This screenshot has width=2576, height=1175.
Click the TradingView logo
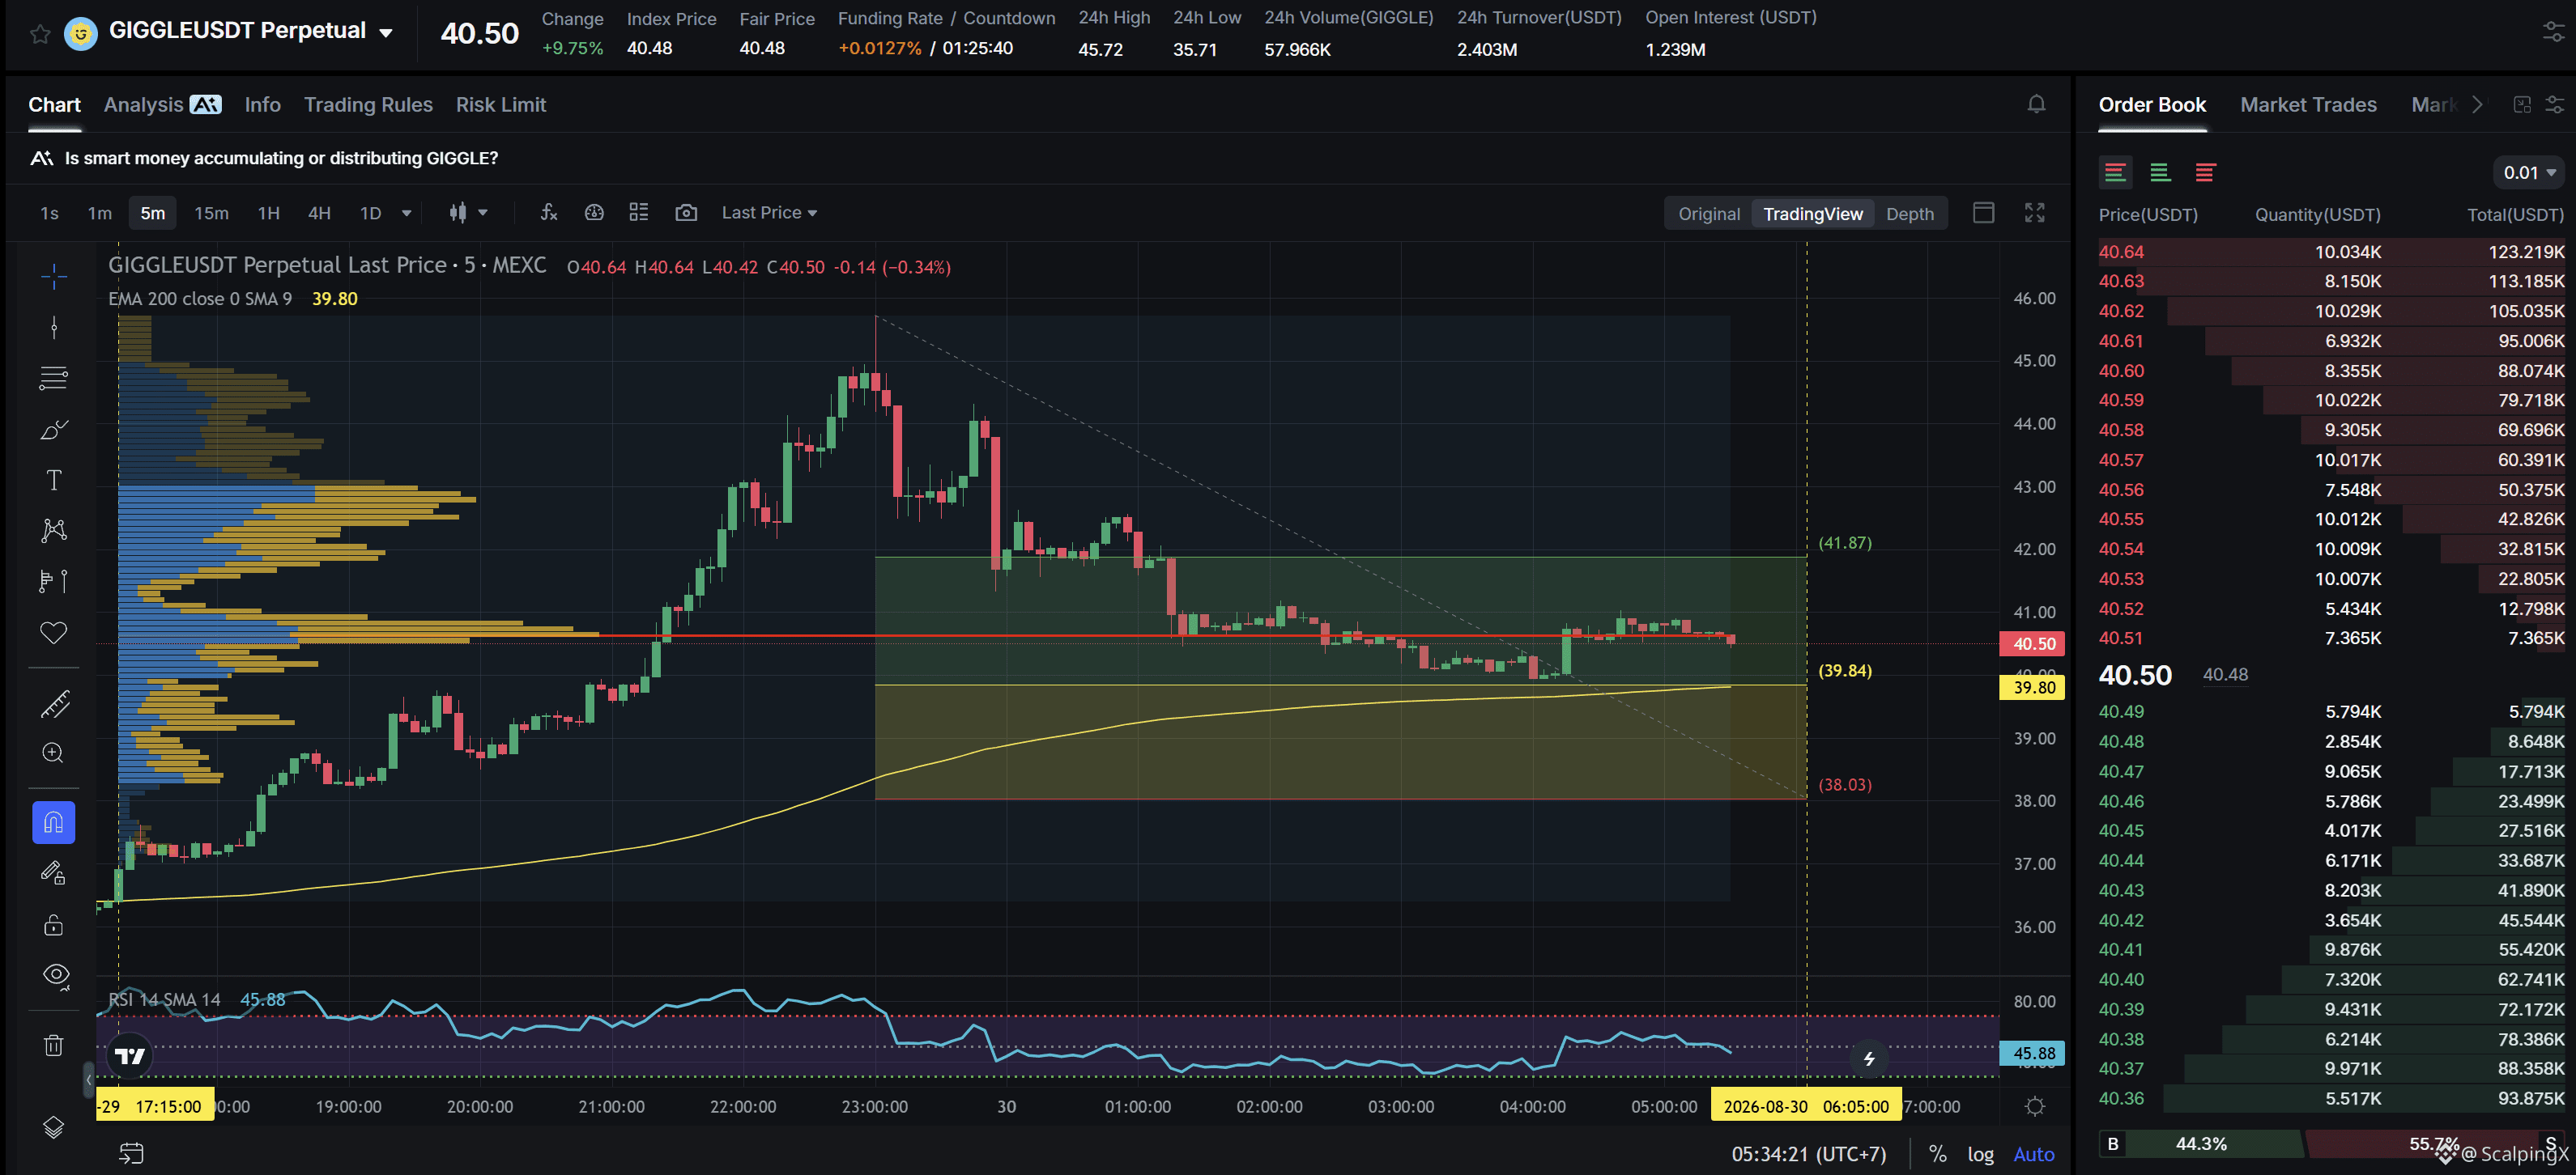click(129, 1056)
